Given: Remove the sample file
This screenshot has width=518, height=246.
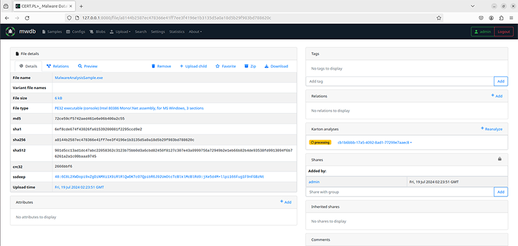Looking at the screenshot, I should [x=161, y=67].
